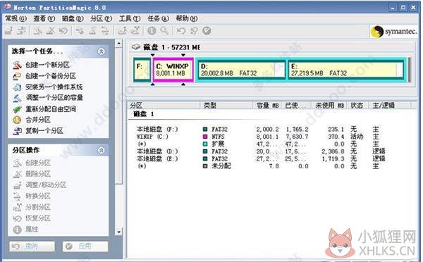Open the 查看 menu

44,18
